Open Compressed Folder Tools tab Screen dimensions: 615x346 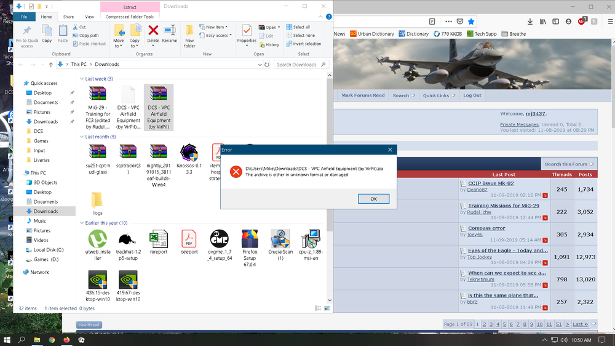[x=129, y=17]
